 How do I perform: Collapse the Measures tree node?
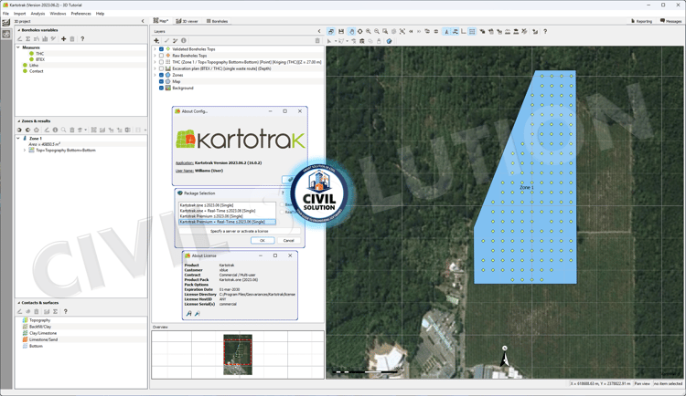pyautogui.click(x=18, y=47)
